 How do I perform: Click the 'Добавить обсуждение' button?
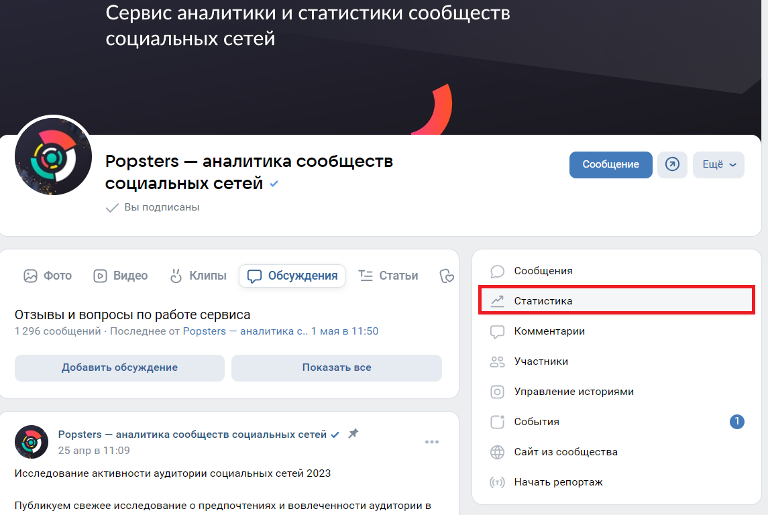(x=119, y=367)
